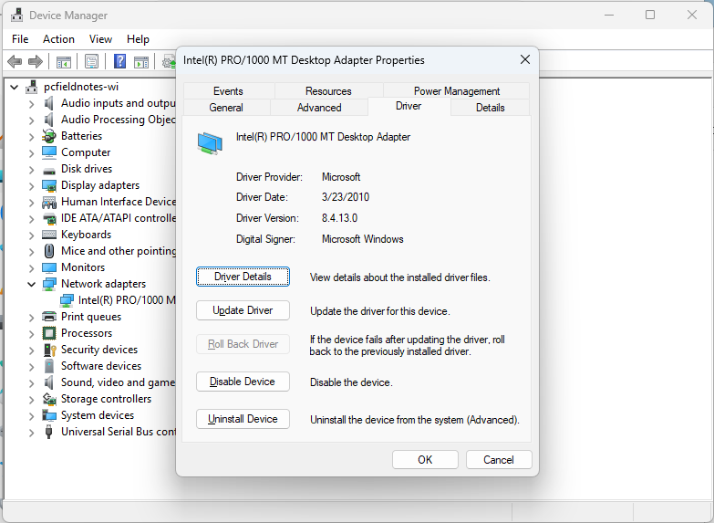Switch to the Advanced tab

(319, 108)
